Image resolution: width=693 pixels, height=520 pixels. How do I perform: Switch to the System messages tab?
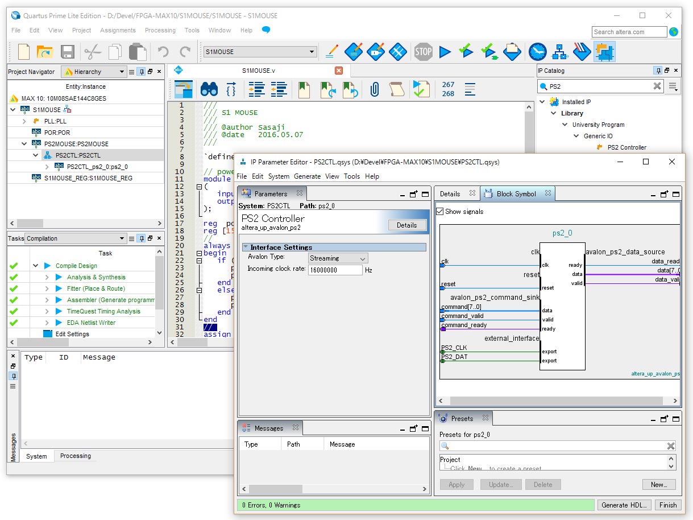(36, 456)
